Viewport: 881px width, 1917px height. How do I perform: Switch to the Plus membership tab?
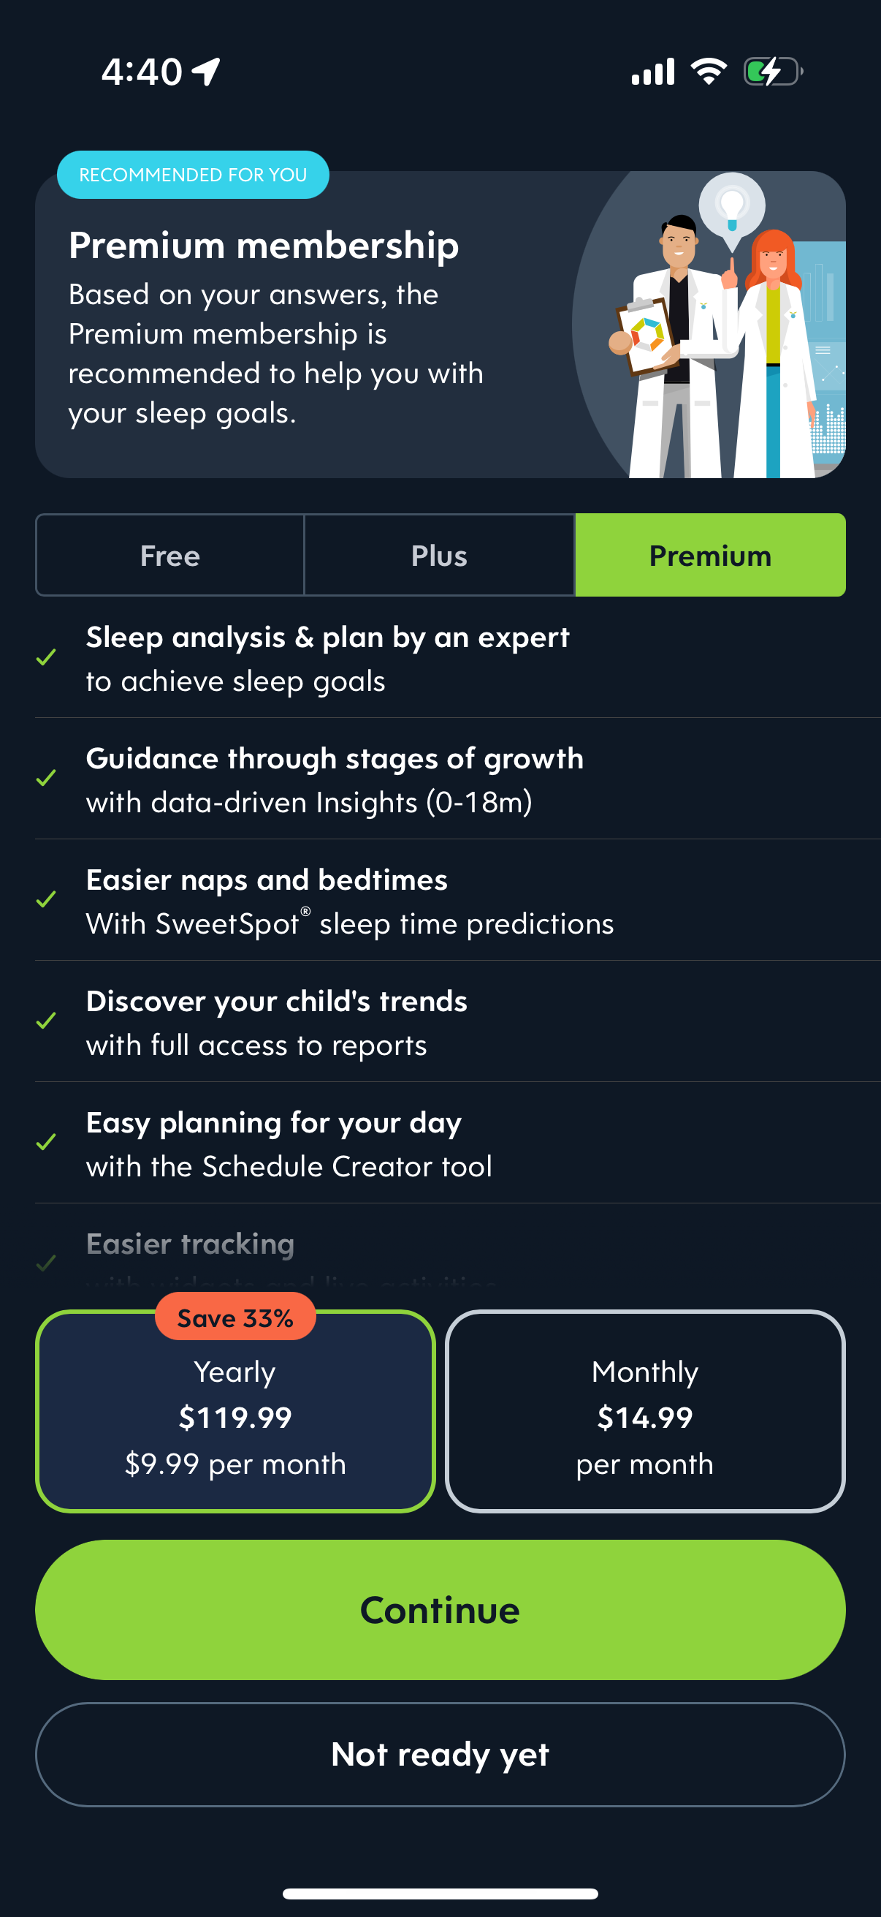click(439, 556)
